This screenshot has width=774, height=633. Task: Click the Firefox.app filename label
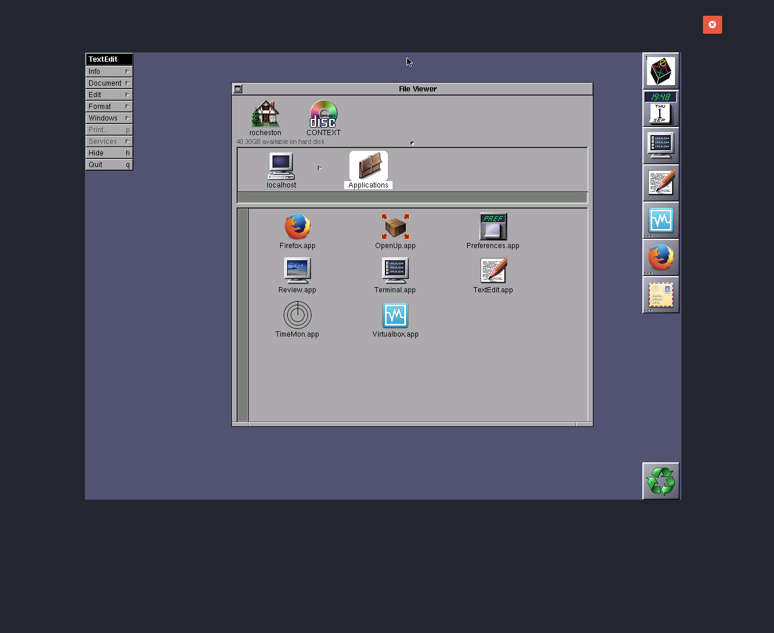click(x=297, y=246)
